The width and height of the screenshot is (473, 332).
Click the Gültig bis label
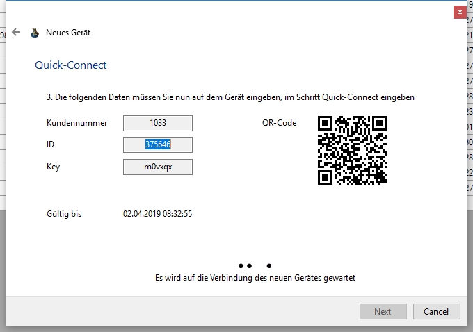(64, 214)
